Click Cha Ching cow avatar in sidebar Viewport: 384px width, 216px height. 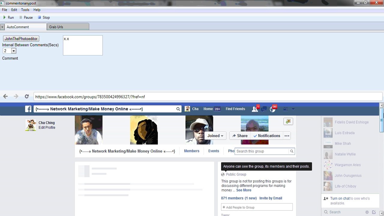(x=31, y=125)
